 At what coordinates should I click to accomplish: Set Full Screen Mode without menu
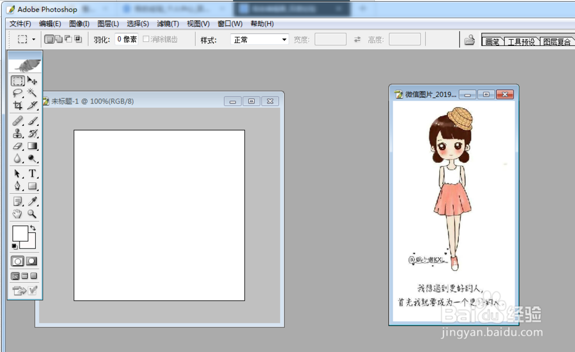(x=34, y=276)
